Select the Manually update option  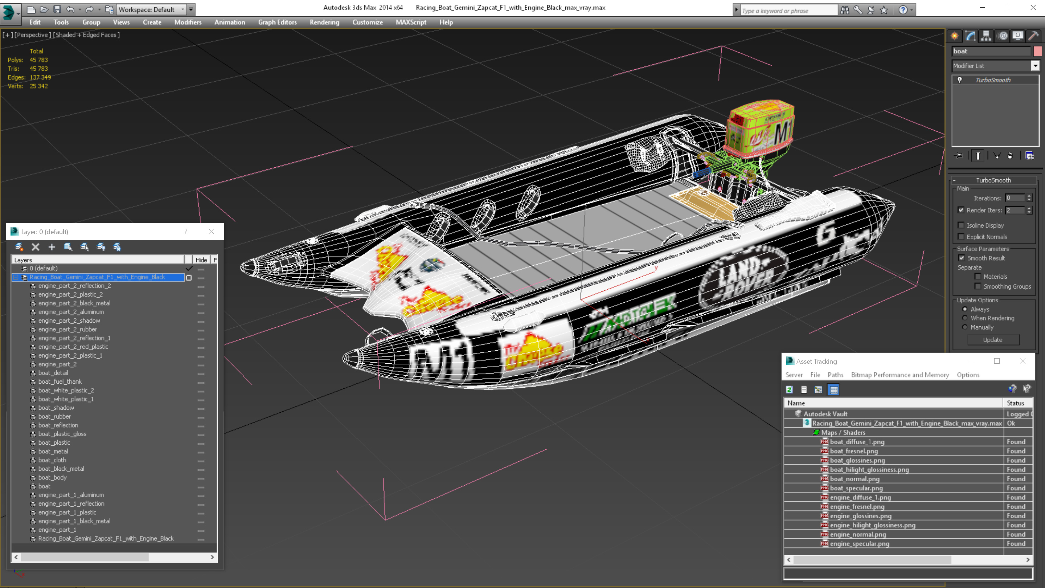coord(965,327)
